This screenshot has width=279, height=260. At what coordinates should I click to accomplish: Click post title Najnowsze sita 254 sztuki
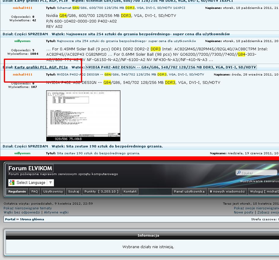126,41
